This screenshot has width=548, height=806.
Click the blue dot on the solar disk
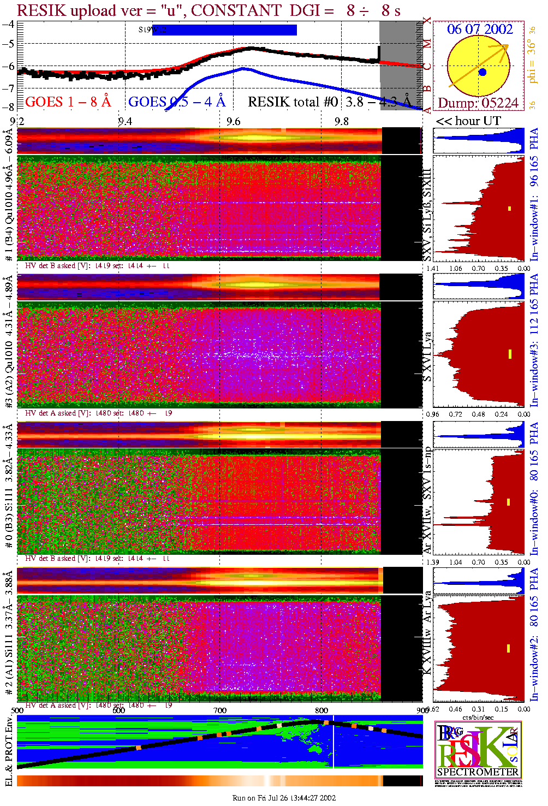pos(482,72)
